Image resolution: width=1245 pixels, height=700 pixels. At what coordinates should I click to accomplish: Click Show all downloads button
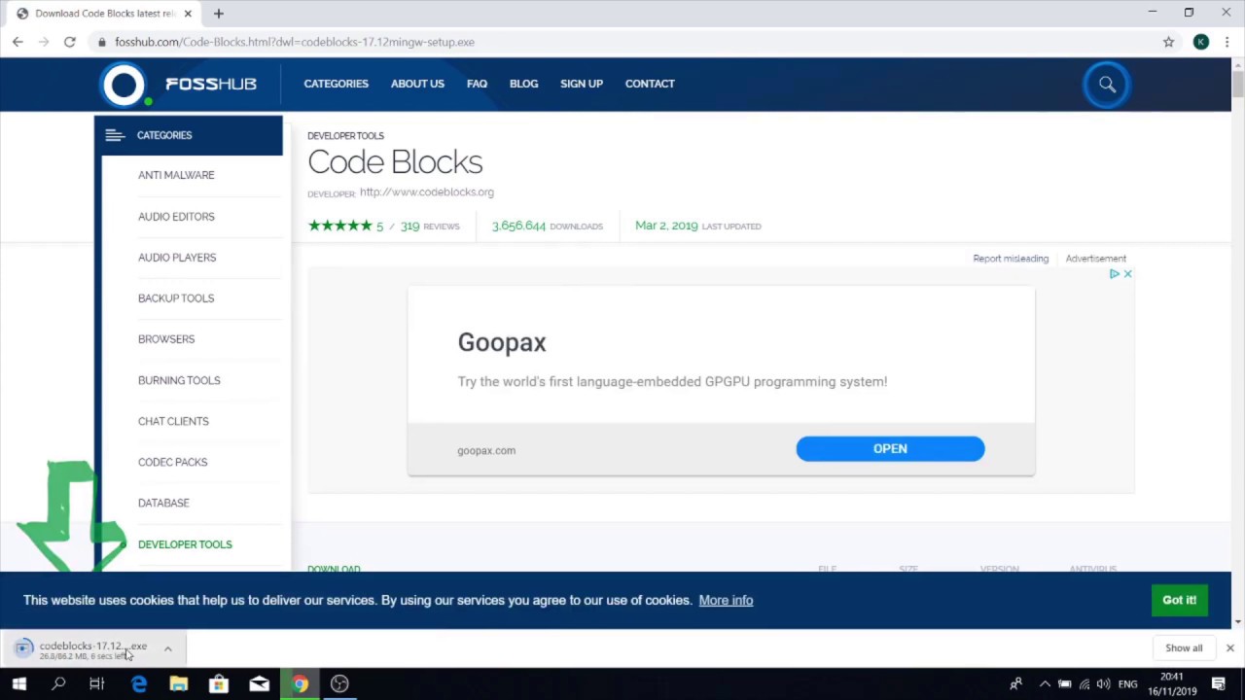click(x=1184, y=647)
